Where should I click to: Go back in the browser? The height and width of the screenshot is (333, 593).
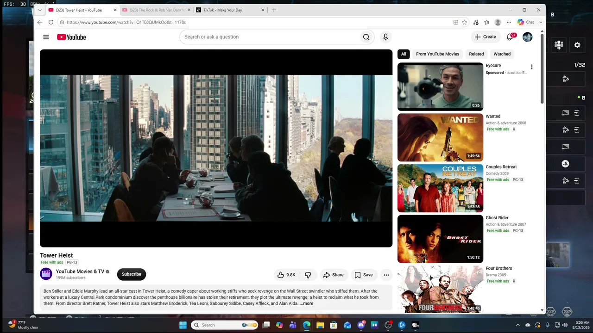pyautogui.click(x=40, y=22)
